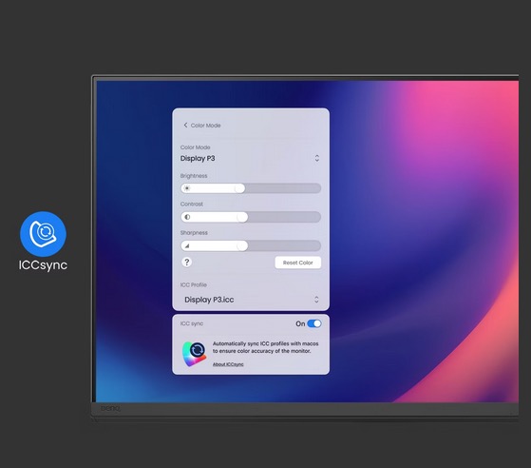531x468 pixels.
Task: Click the contrast half-circle icon
Action: click(x=187, y=217)
